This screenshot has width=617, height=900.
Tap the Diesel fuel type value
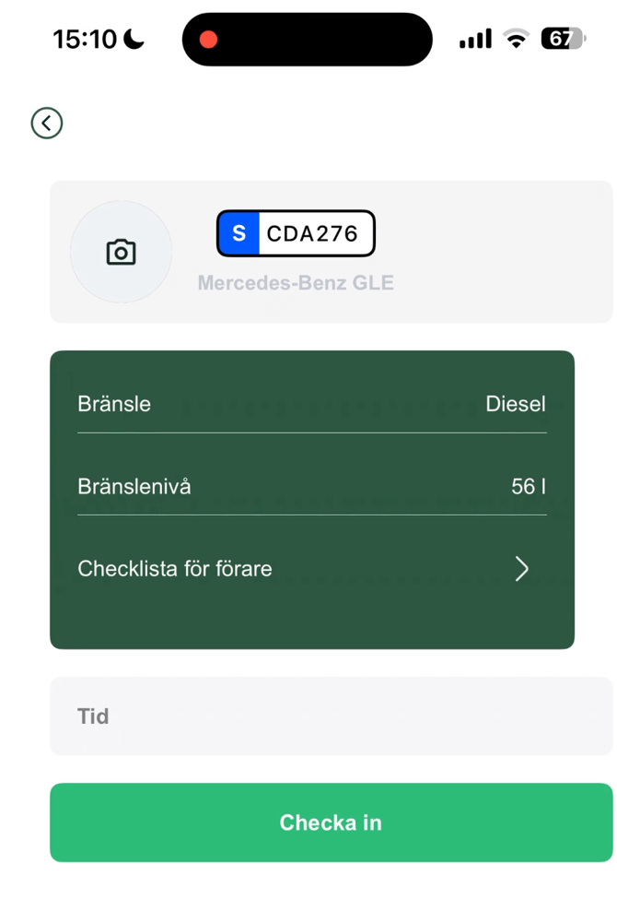pos(515,404)
